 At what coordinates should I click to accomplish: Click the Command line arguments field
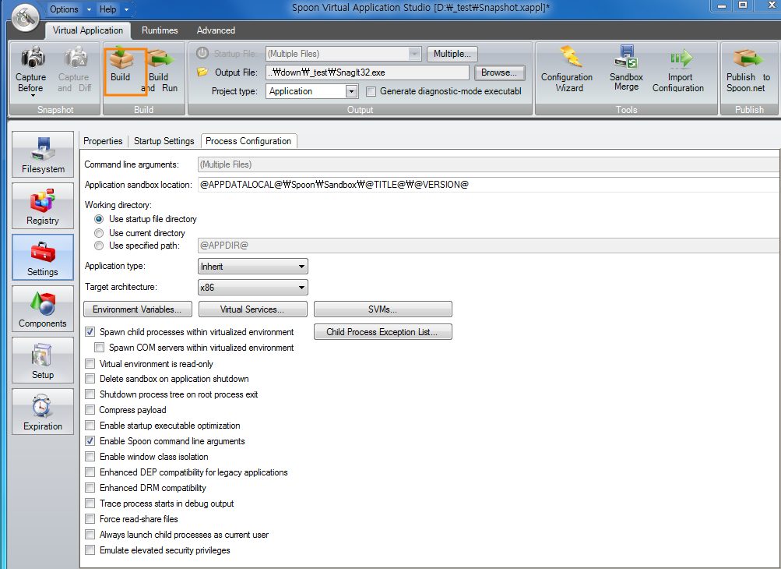[x=489, y=164]
